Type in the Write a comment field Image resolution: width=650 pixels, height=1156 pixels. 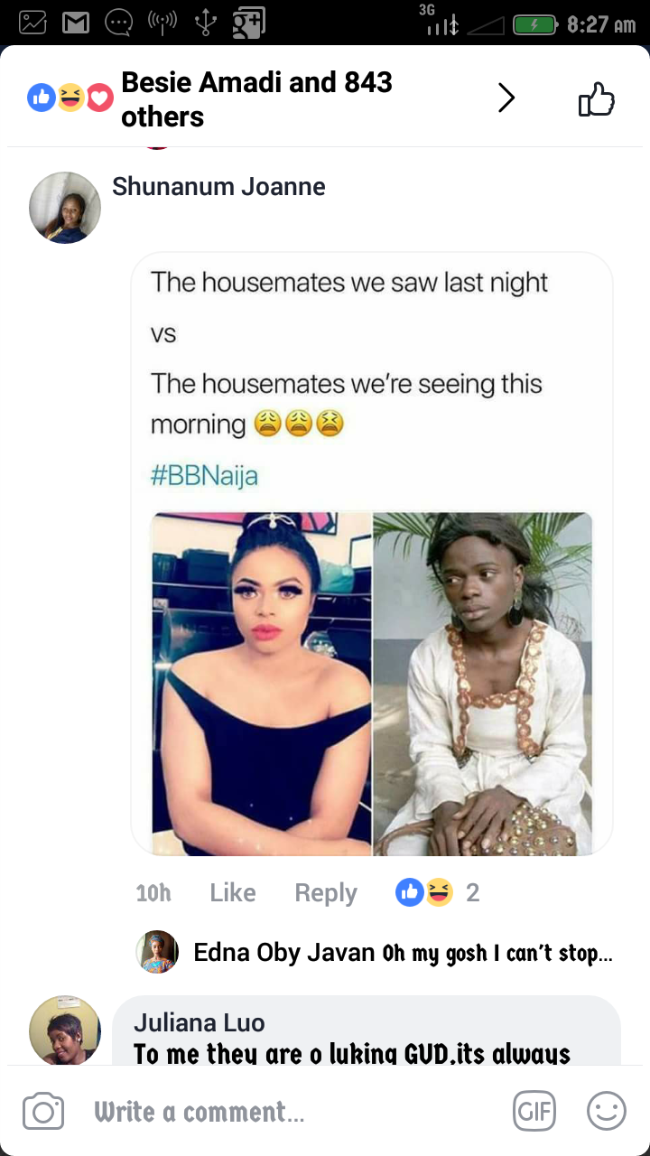point(271,1112)
